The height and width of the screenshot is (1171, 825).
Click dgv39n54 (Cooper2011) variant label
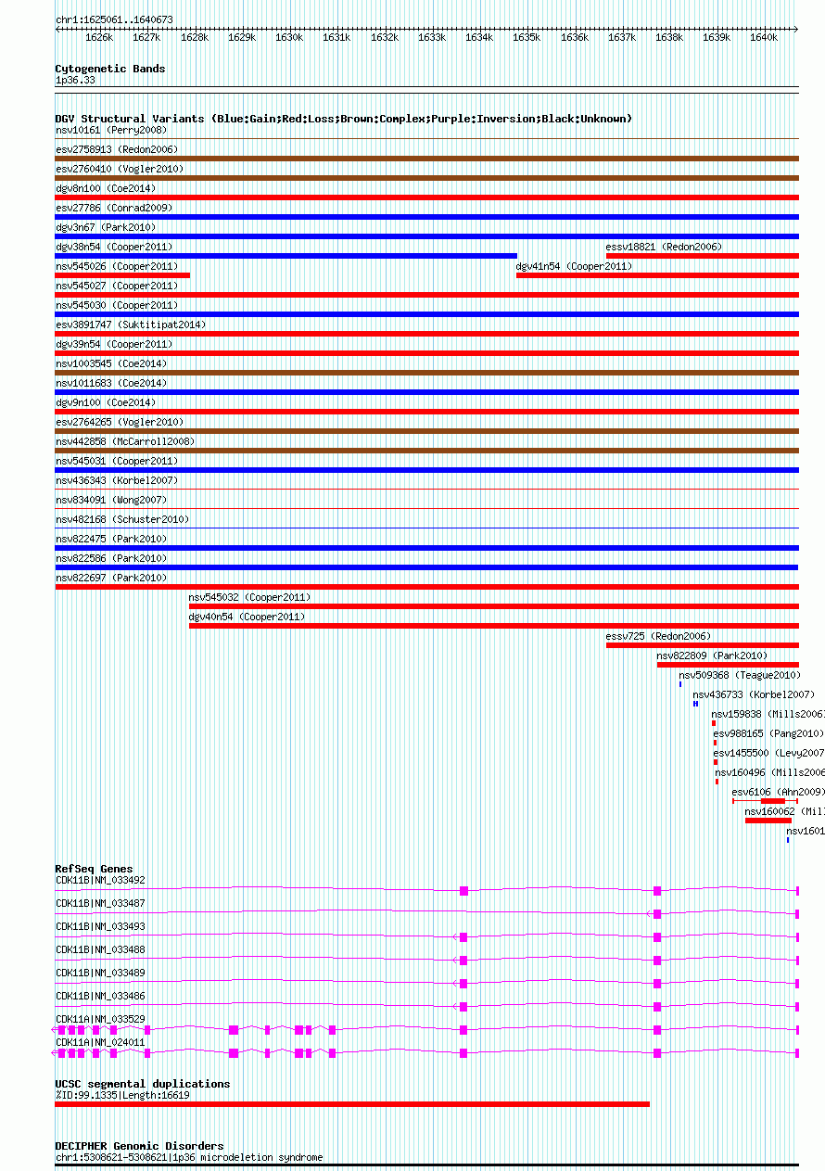pyautogui.click(x=114, y=344)
